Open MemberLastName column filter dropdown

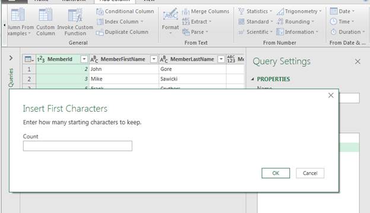point(221,59)
